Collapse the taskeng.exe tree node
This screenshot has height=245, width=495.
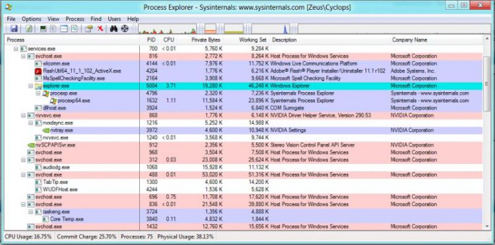[x=31, y=211]
